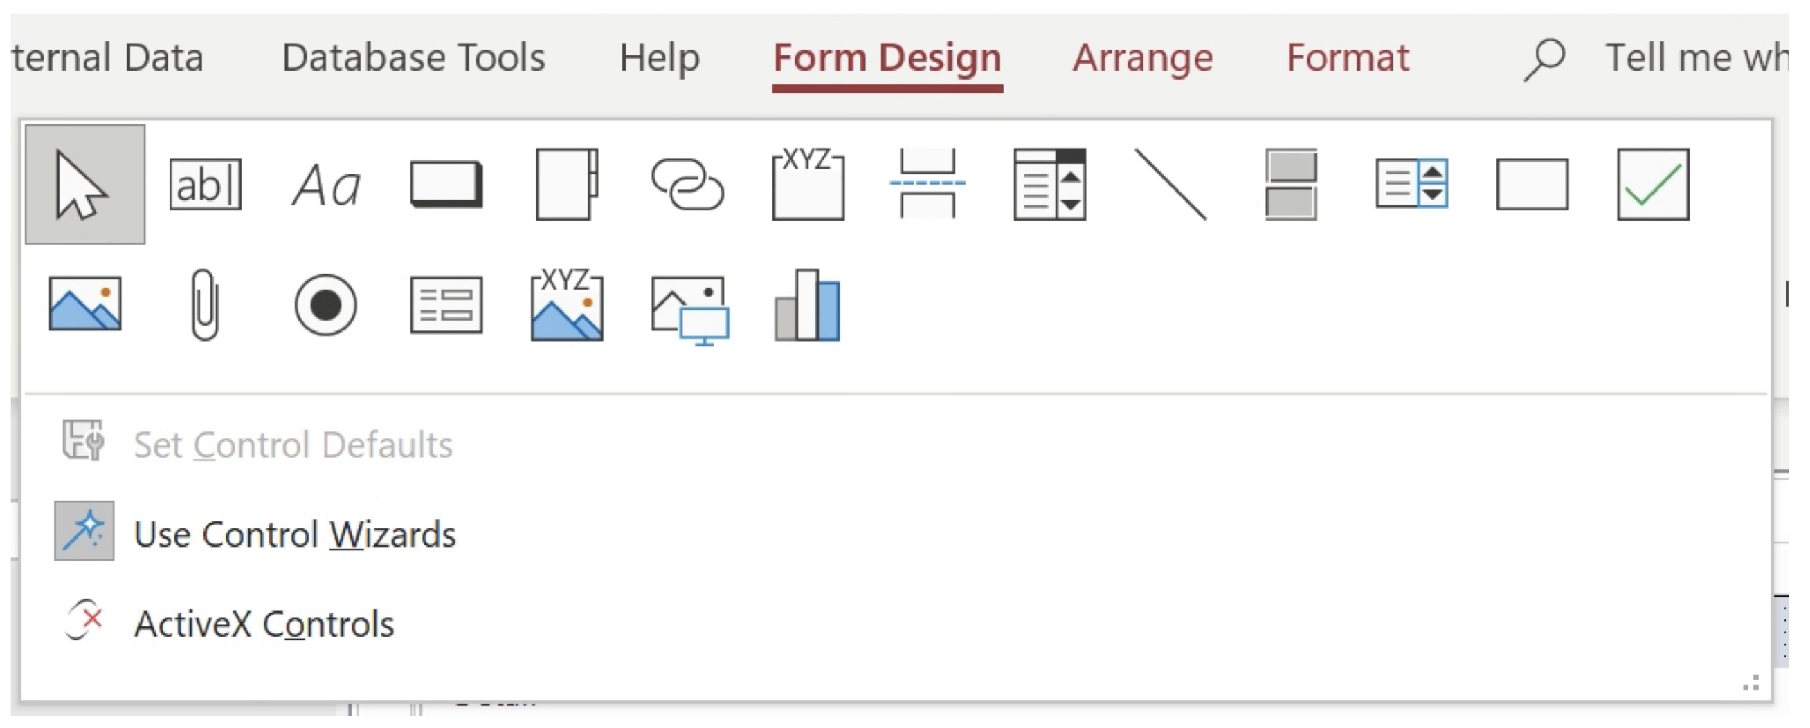Pick the Check Box control
This screenshot has height=728, width=1810.
click(1653, 185)
